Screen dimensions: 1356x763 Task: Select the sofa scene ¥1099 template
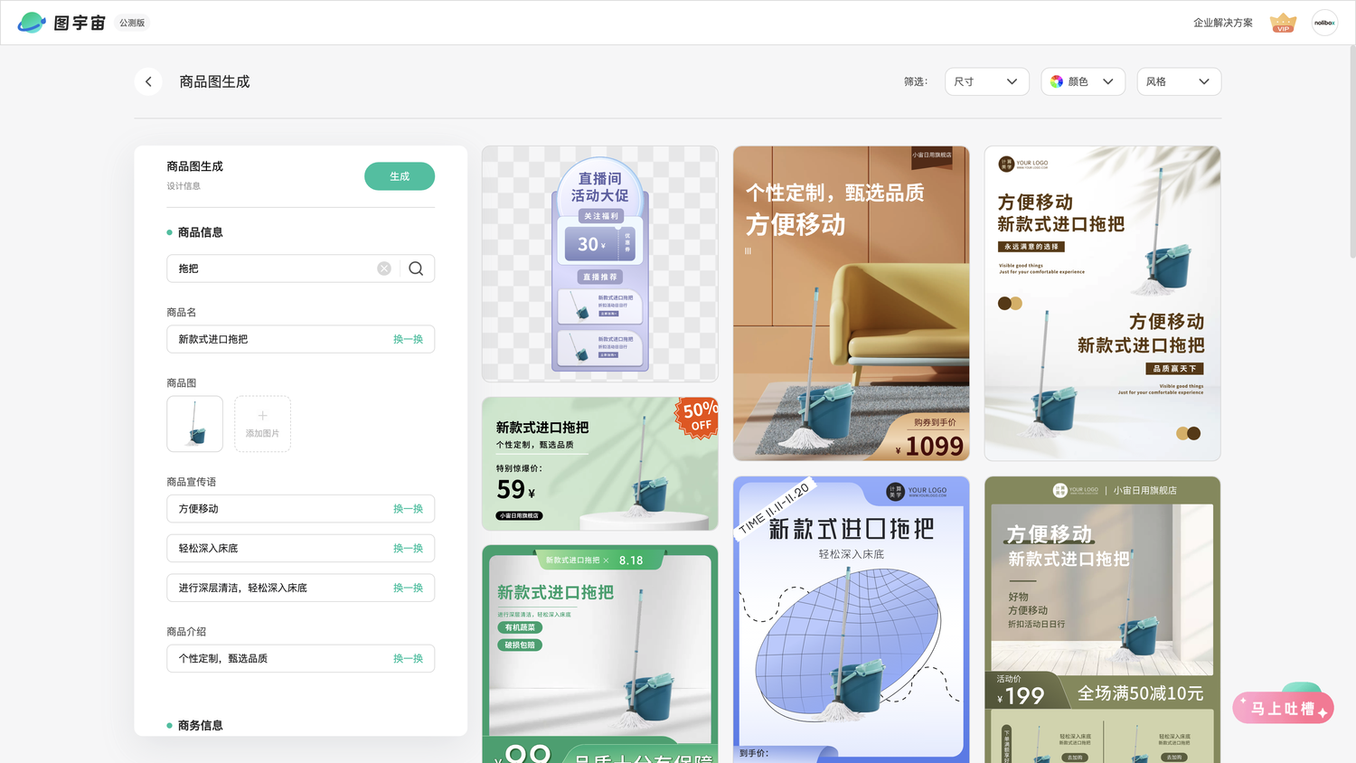(x=852, y=304)
